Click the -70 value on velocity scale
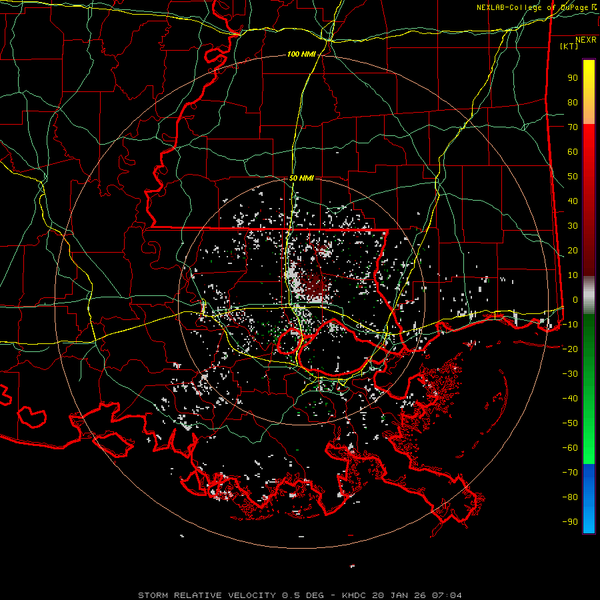 (x=570, y=473)
